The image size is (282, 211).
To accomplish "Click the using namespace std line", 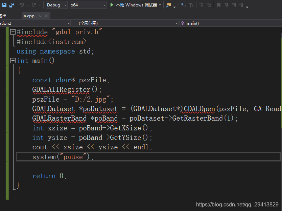I will (55, 51).
